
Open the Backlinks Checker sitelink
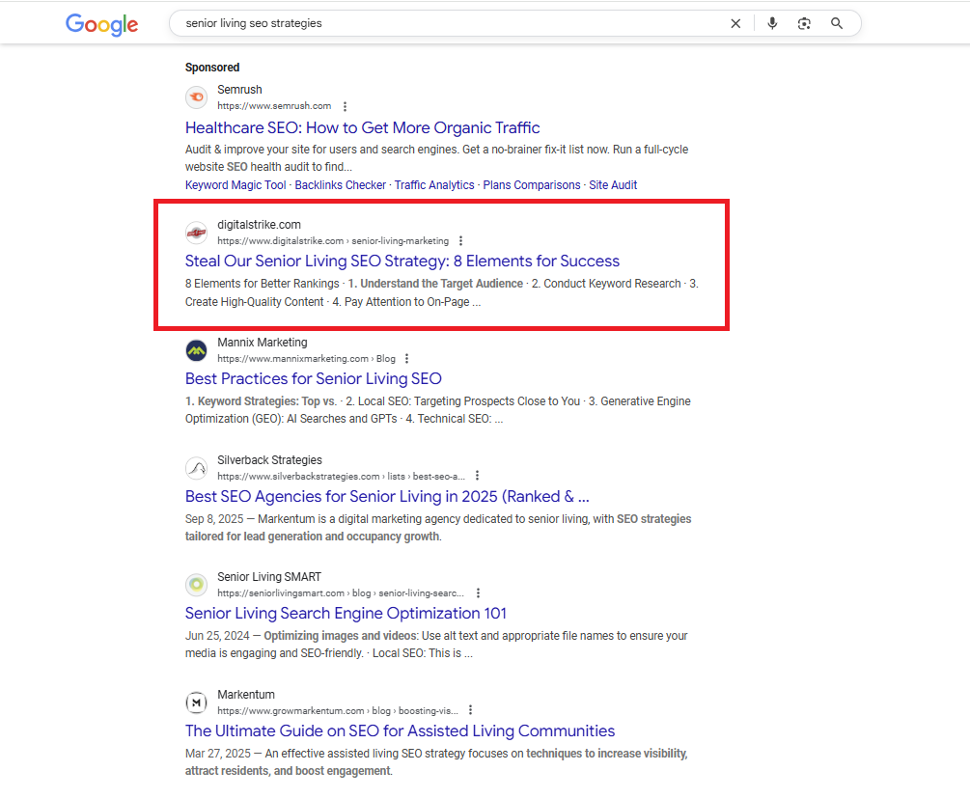click(340, 185)
